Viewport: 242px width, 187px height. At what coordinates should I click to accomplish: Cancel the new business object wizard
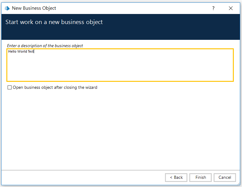coord(225,177)
